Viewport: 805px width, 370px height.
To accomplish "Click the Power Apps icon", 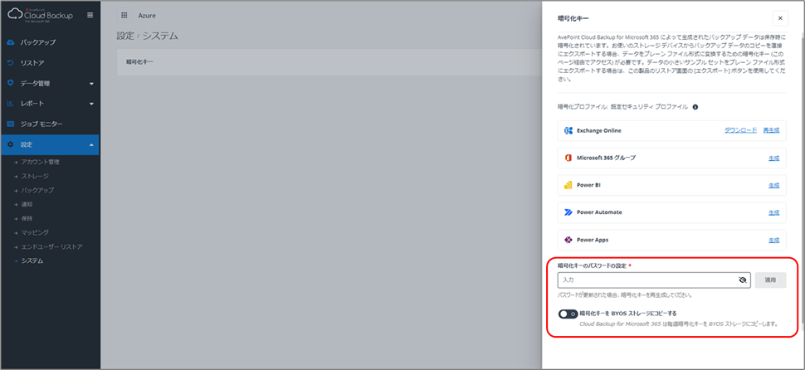I will click(x=568, y=240).
